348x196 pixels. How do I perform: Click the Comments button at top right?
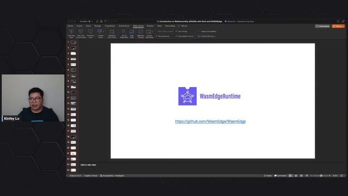tap(322, 26)
